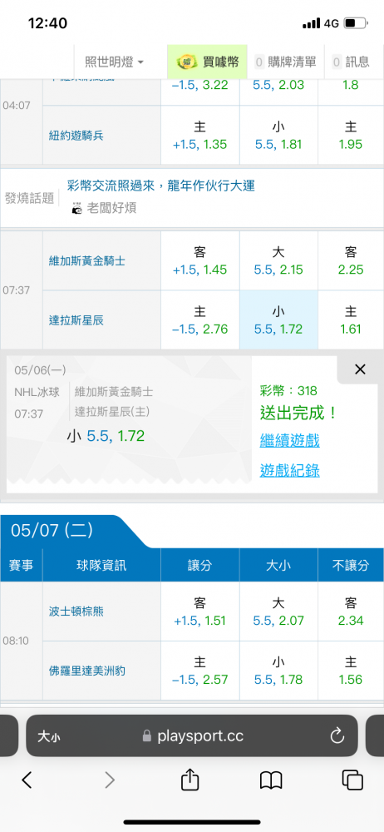Image resolution: width=384 pixels, height=832 pixels.
Task: Click the 球隊資訊 column header
Action: 101,565
